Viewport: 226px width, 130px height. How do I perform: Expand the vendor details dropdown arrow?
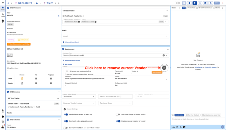tap(167, 79)
